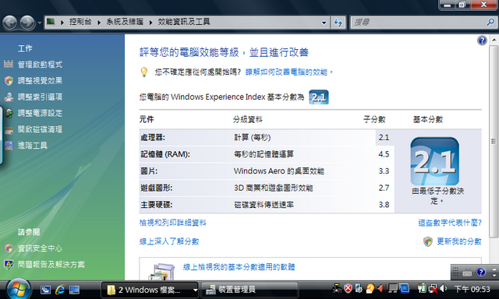
Task: Select 記憶體 (RAM) row label
Action: 165,154
